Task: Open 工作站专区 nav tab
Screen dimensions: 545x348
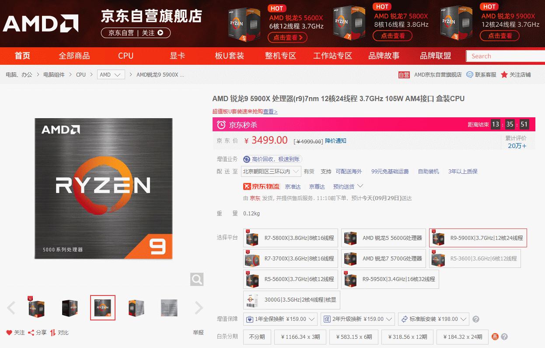Action: 332,56
